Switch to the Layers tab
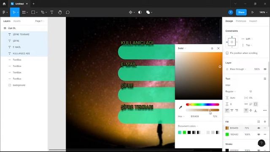270x152 pixels. (x=7, y=21)
